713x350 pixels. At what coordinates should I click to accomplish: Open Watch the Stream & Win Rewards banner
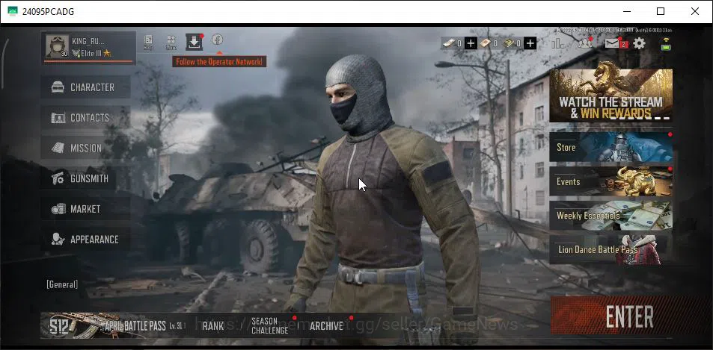611,96
